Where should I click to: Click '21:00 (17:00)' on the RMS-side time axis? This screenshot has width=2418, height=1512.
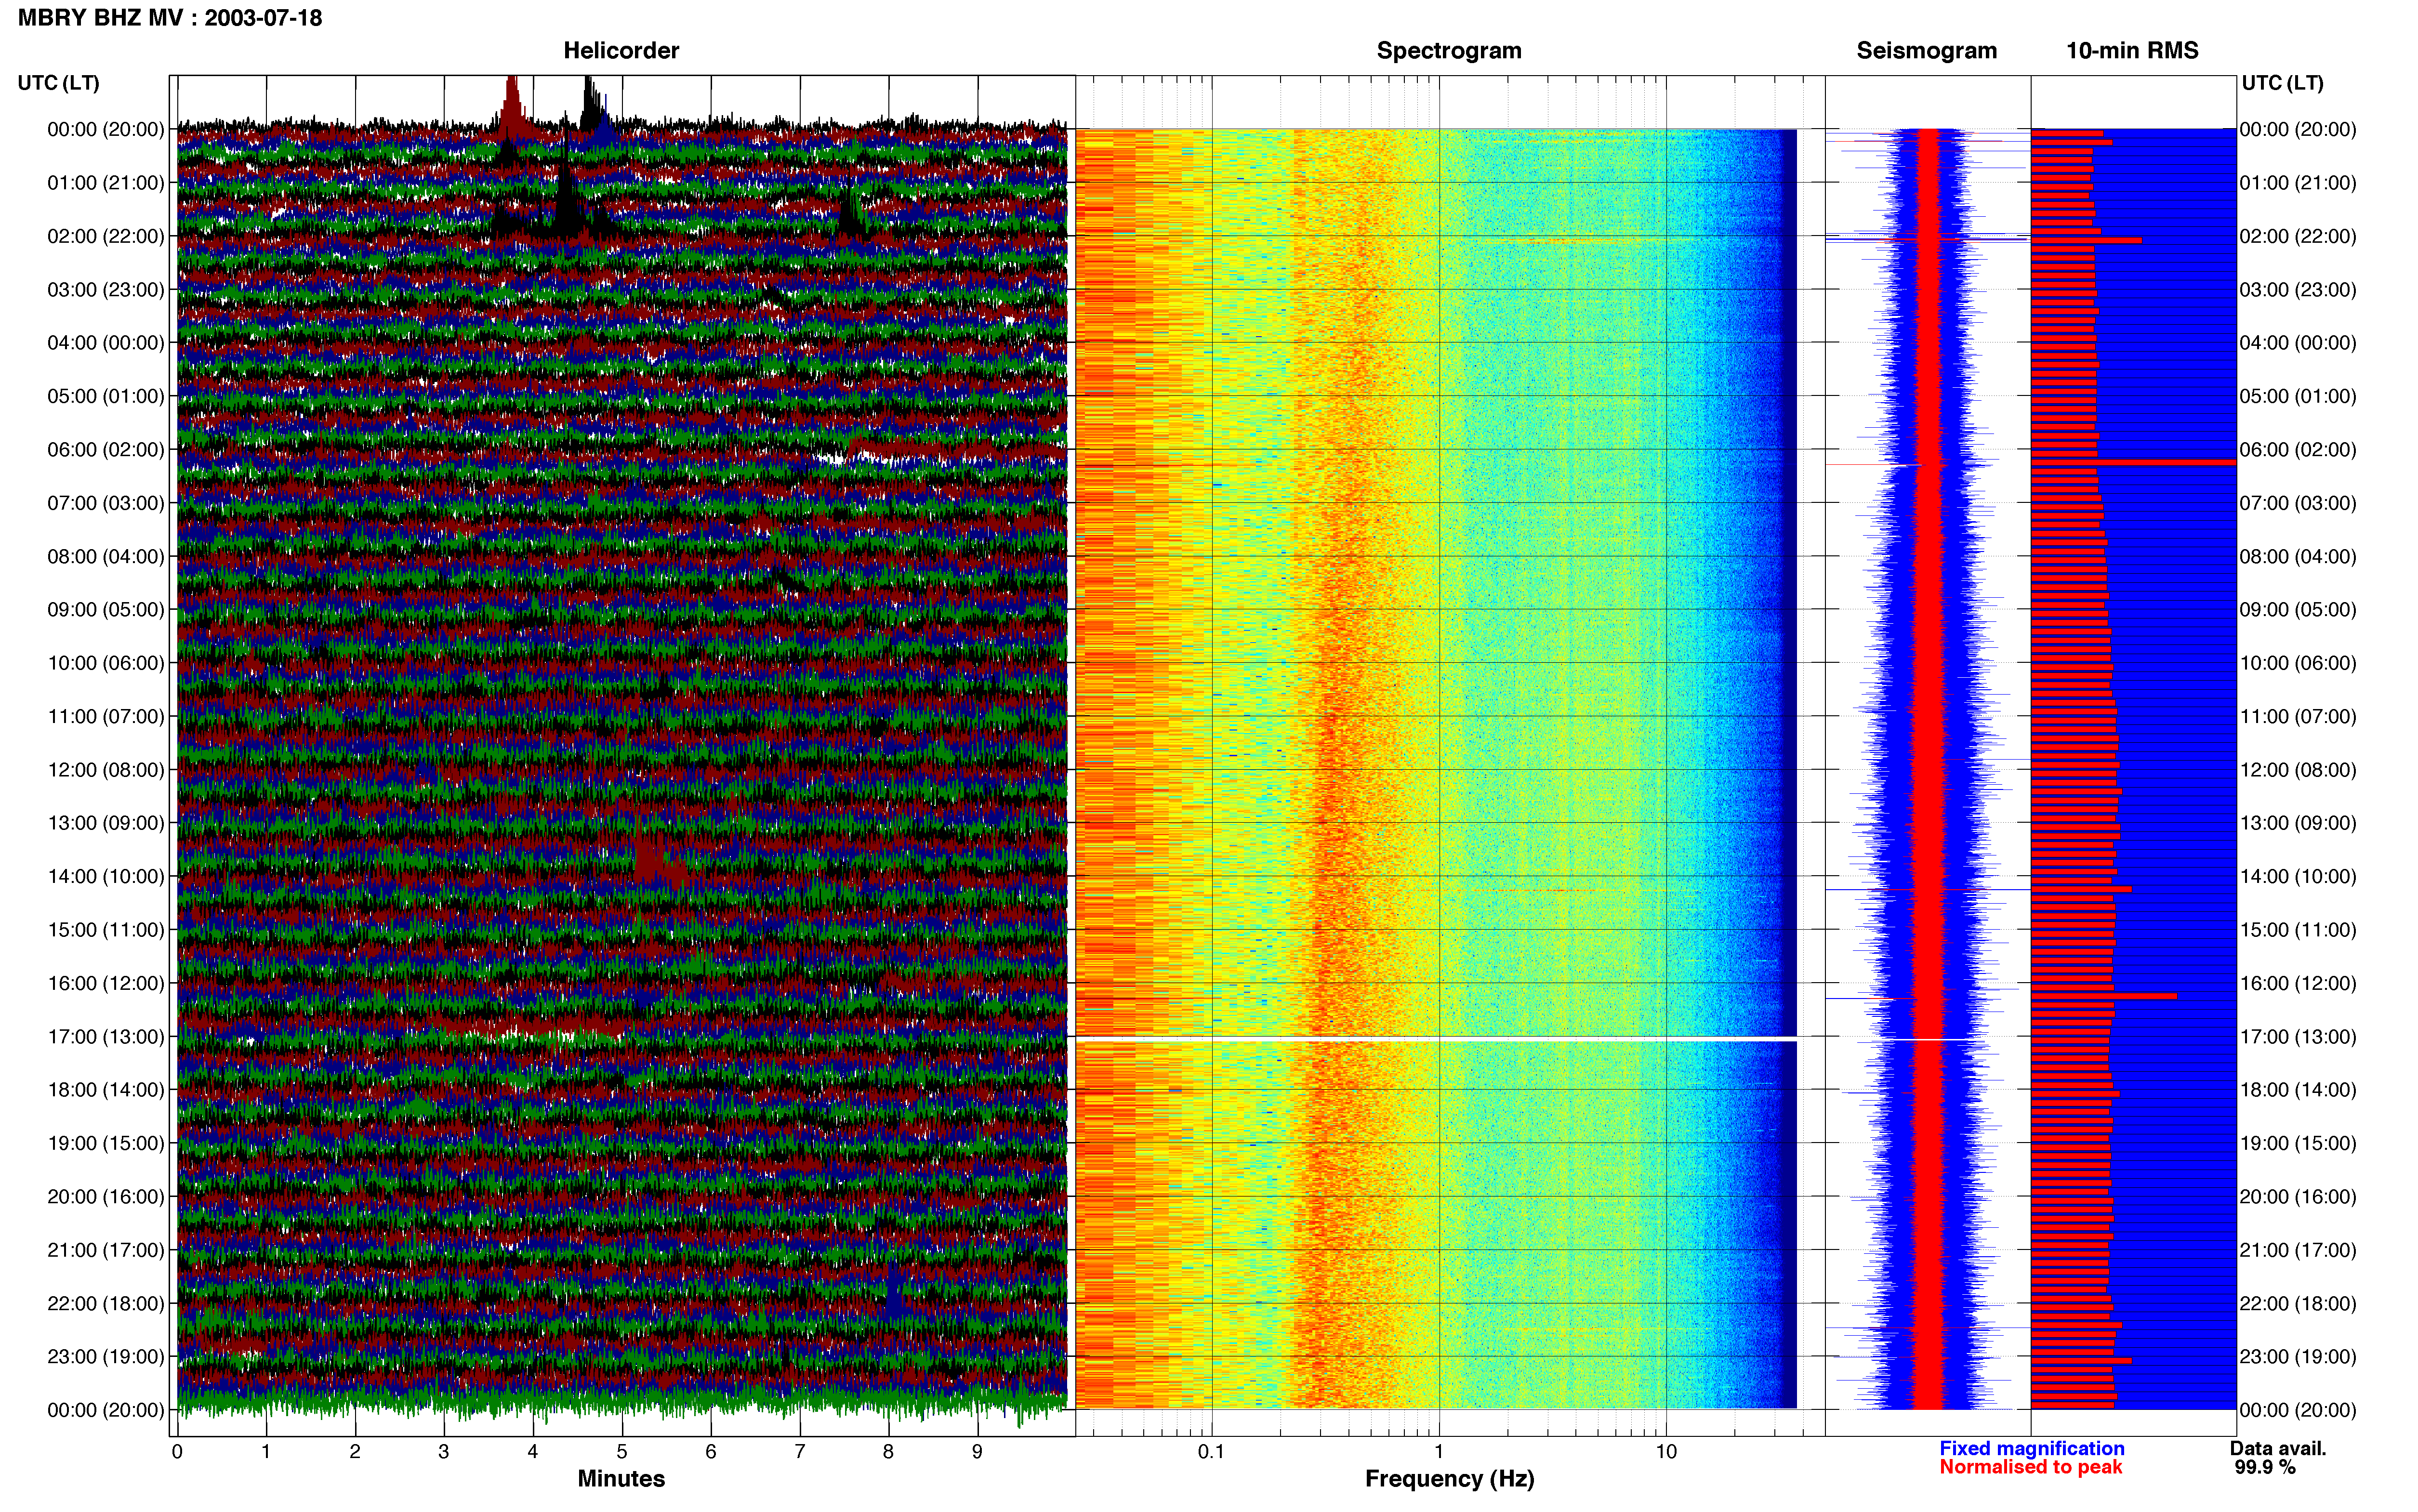(x=2298, y=1250)
